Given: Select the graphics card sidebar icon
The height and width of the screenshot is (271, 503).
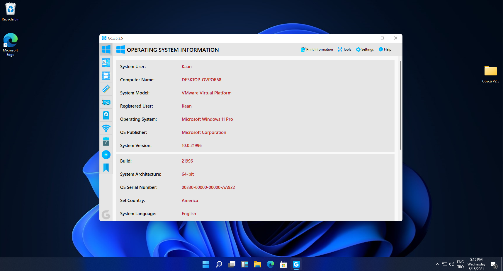Looking at the screenshot, I should [x=106, y=102].
